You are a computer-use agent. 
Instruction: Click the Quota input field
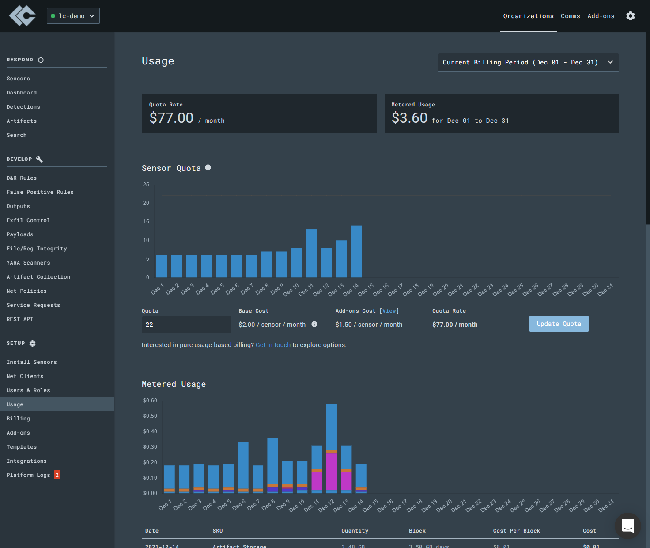[186, 325]
